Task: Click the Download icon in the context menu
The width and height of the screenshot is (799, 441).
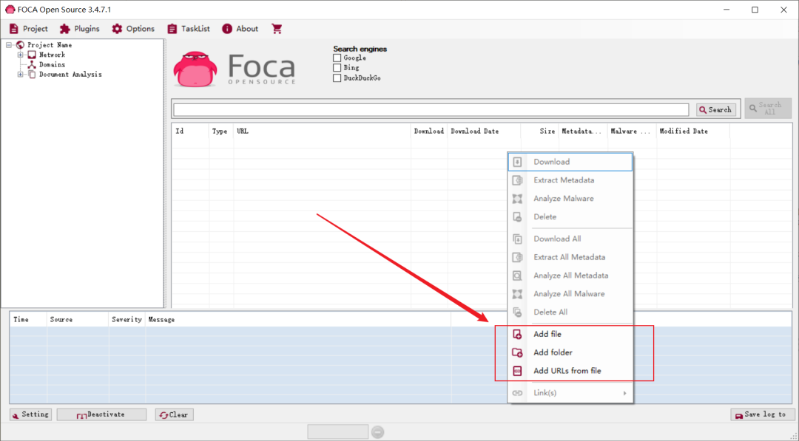Action: click(517, 162)
